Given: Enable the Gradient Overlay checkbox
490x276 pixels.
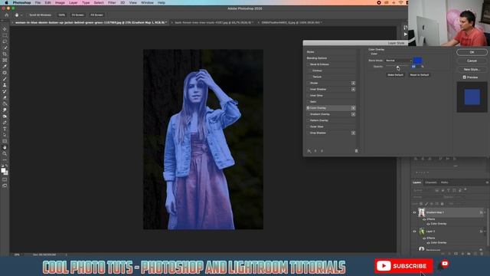Looking at the screenshot, I should click(308, 114).
